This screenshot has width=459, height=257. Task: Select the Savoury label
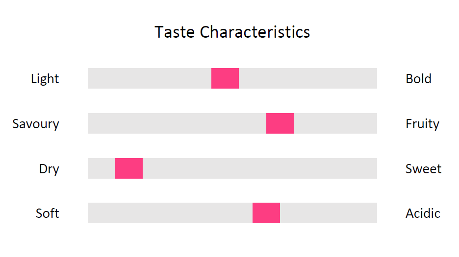point(36,124)
